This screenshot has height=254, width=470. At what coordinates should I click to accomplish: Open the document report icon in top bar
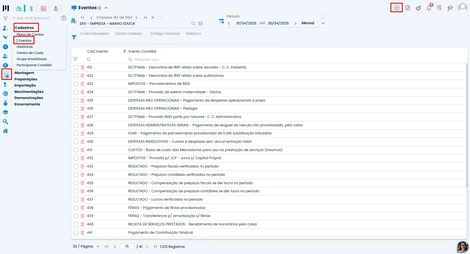point(408,8)
